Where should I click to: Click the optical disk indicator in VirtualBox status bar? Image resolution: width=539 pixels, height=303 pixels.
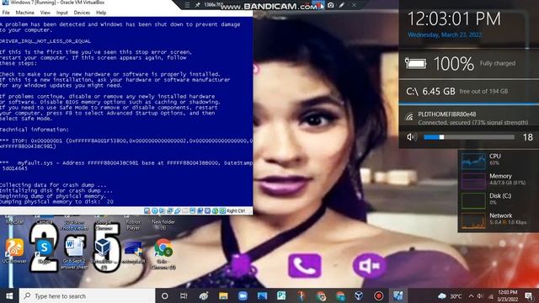click(155, 210)
